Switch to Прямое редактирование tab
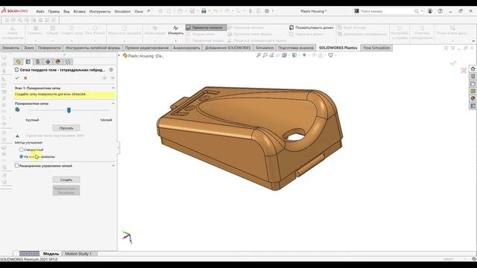This screenshot has width=477, height=268. [x=147, y=48]
